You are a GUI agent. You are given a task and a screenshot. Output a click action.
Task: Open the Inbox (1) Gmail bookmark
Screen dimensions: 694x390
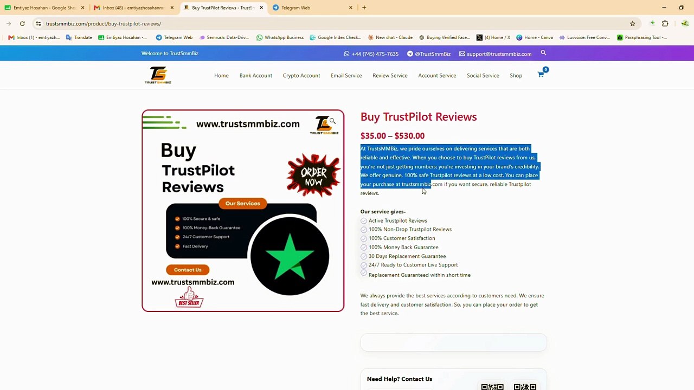click(34, 37)
